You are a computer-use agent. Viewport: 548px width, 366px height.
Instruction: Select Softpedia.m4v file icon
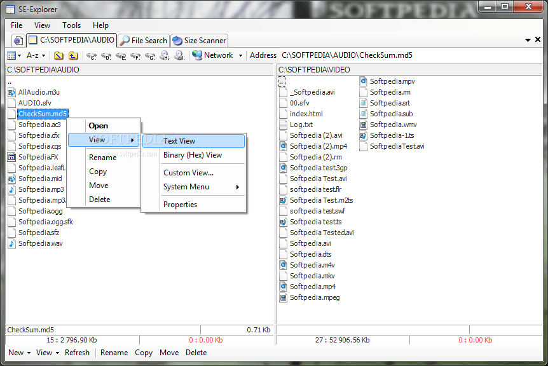point(283,265)
